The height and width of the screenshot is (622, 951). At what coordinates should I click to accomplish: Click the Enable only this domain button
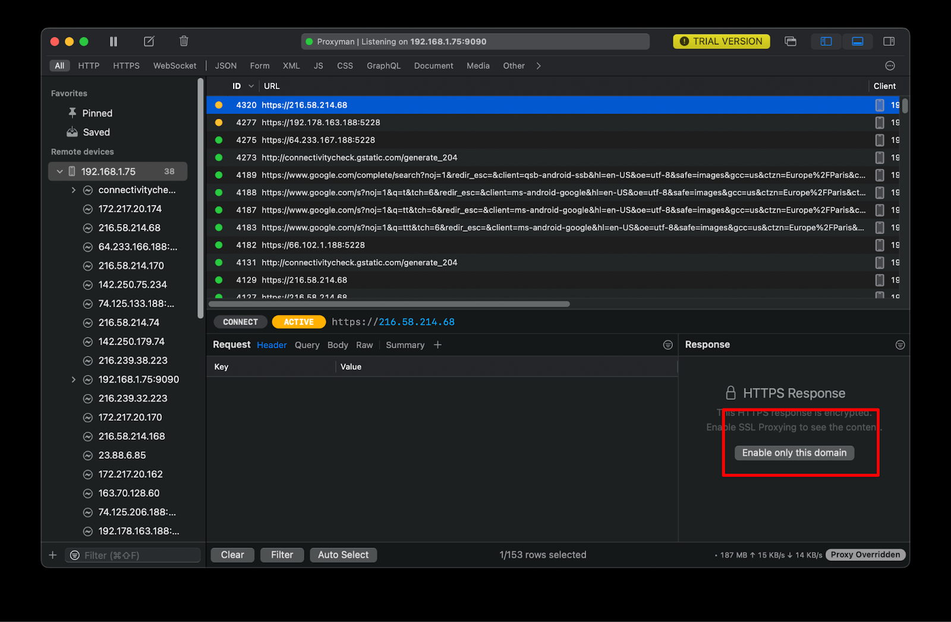click(x=793, y=453)
